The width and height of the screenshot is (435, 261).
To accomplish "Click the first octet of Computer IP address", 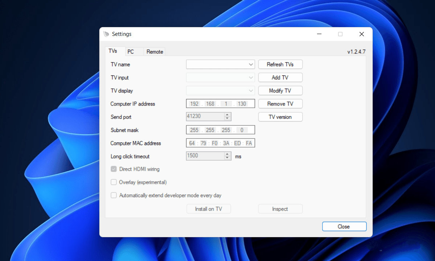I will coord(194,104).
